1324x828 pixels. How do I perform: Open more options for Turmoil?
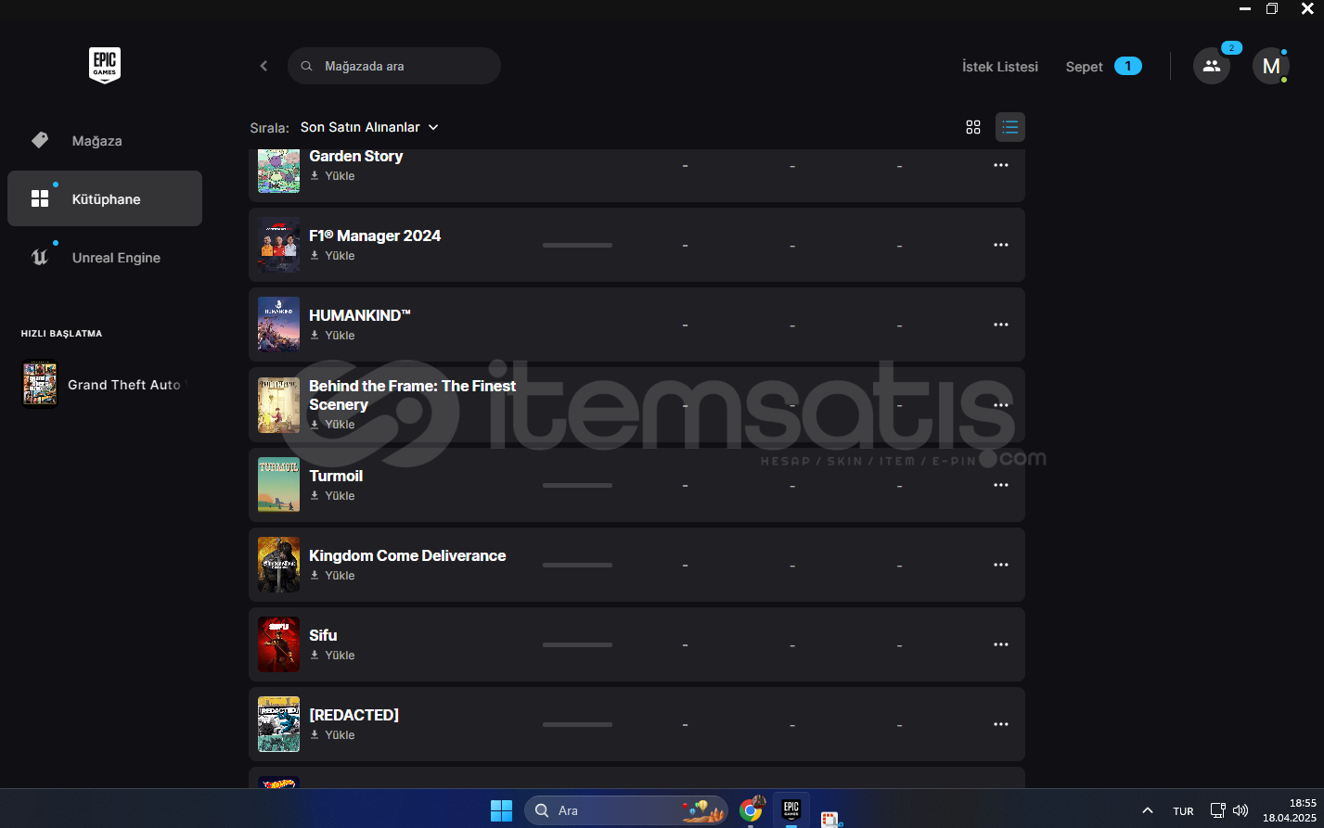tap(1001, 485)
